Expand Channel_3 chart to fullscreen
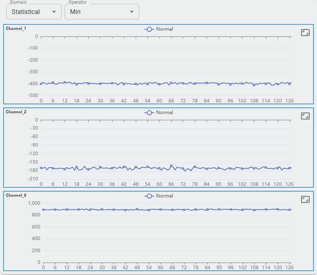 (305, 199)
